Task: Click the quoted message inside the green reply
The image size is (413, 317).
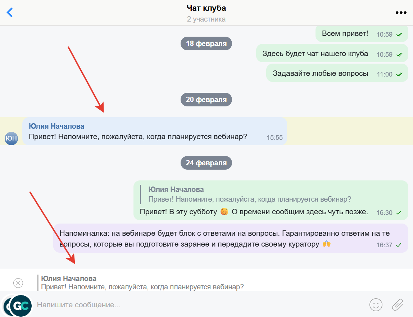Action: click(249, 194)
